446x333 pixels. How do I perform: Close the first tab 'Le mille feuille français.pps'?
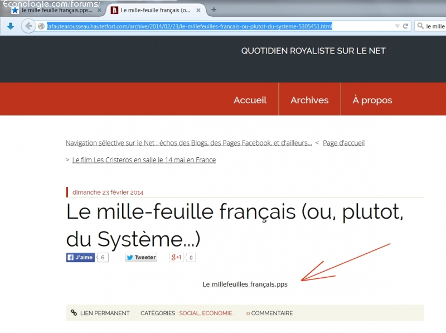coord(99,10)
